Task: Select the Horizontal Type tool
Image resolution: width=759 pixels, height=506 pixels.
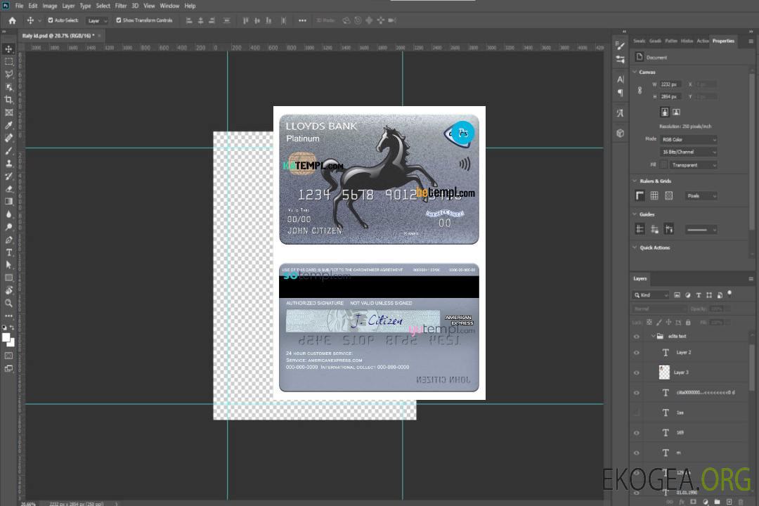Action: (x=8, y=252)
